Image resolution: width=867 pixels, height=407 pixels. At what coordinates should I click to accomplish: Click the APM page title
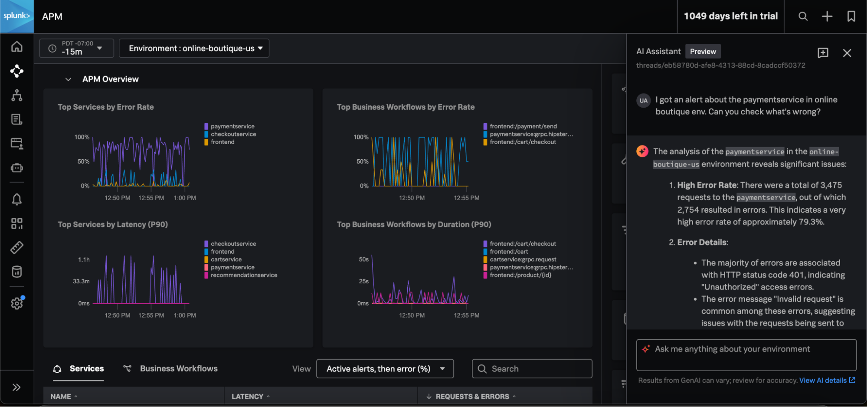coord(52,16)
